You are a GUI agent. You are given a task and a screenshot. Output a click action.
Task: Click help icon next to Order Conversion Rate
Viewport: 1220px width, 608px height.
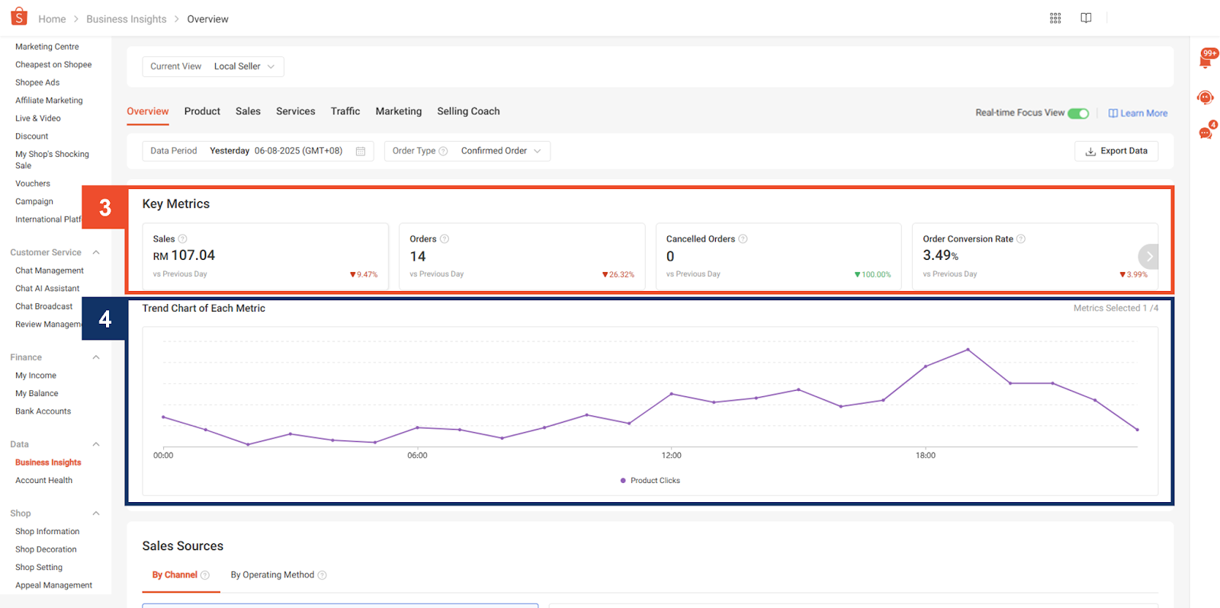tap(1021, 239)
